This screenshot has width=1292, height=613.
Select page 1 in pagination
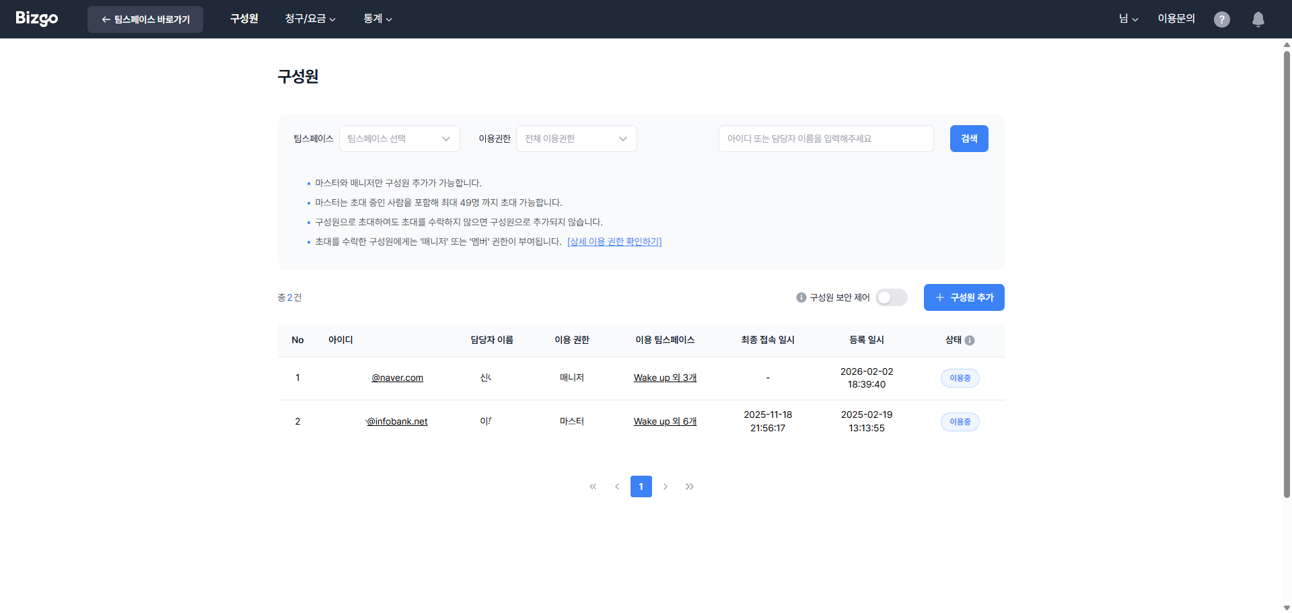click(x=641, y=486)
